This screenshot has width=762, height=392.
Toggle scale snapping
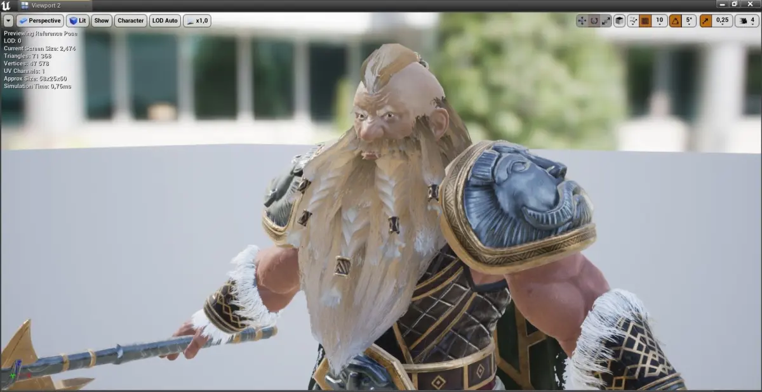click(x=706, y=21)
